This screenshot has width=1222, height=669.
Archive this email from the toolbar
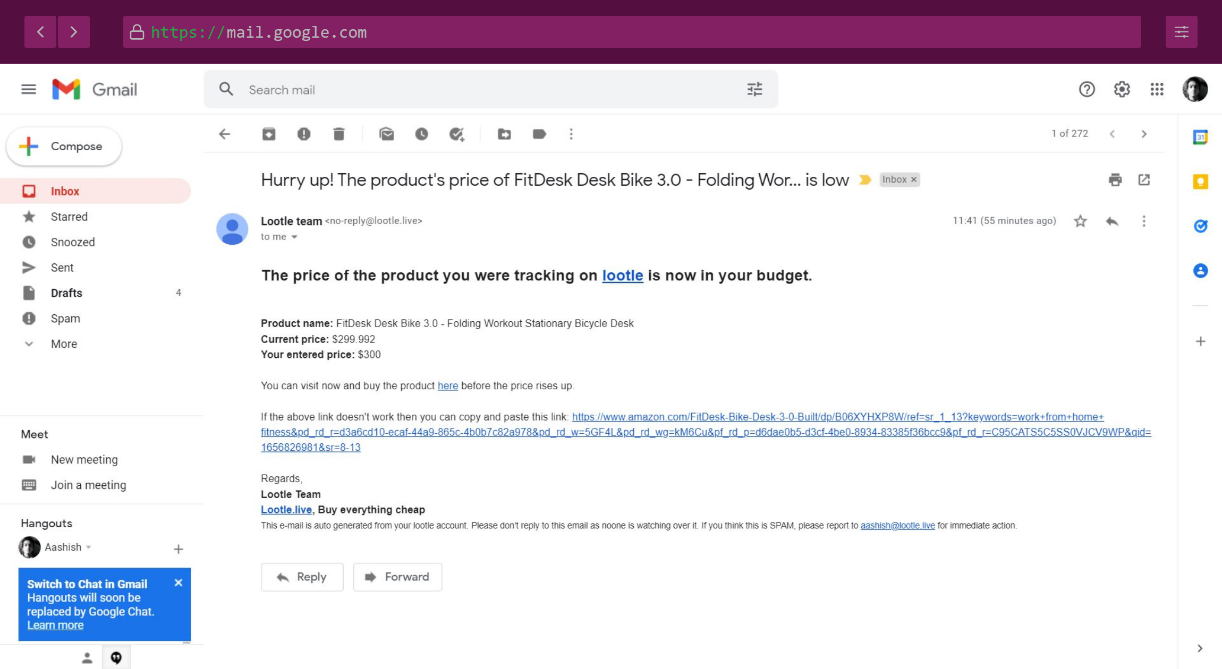269,134
